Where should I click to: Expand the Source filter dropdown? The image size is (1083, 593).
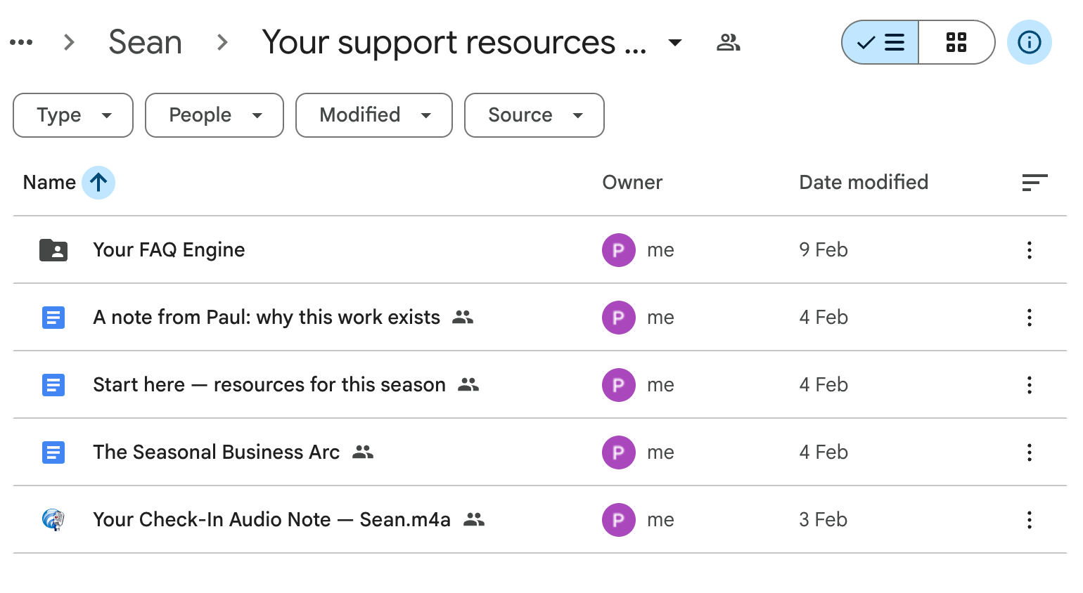pos(534,115)
